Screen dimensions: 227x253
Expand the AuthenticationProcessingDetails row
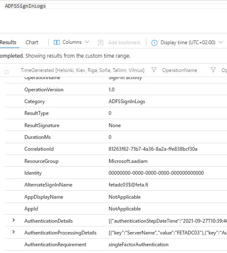[x=14, y=232]
